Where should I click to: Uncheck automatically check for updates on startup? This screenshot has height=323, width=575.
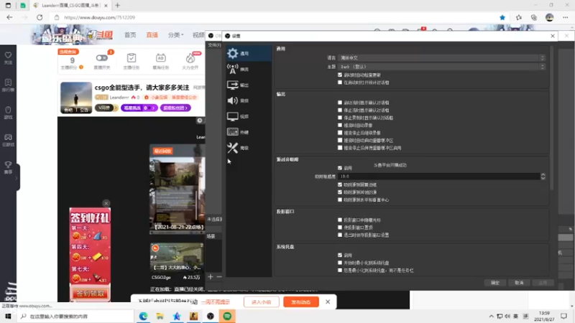pos(340,75)
